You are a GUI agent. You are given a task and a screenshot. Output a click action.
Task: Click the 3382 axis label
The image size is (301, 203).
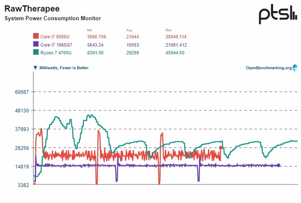(23, 185)
